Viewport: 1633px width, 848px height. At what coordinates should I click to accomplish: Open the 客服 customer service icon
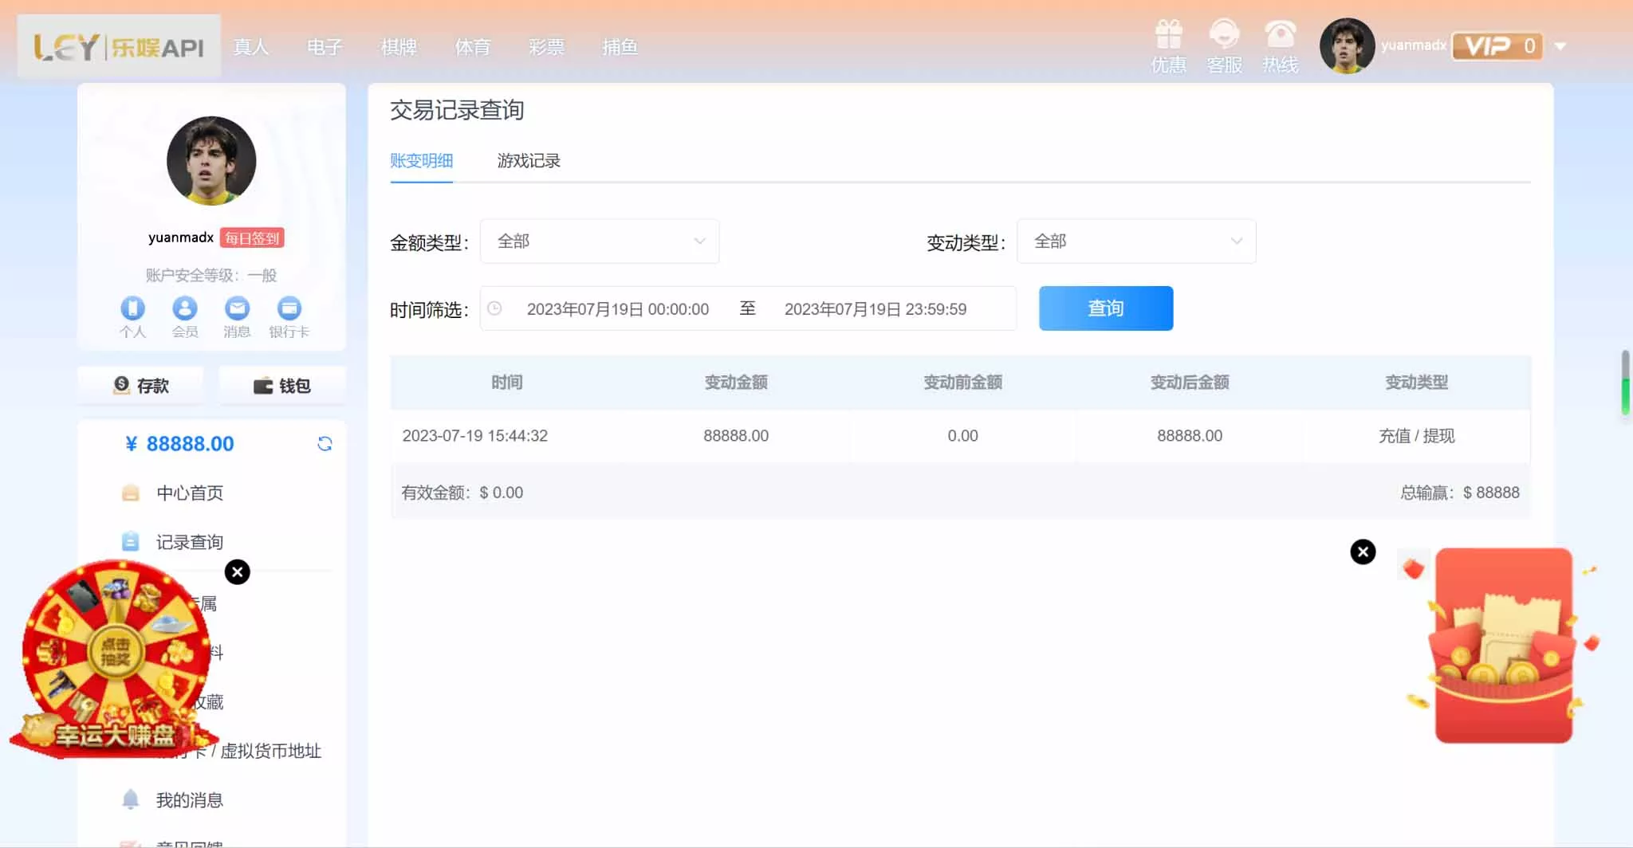pos(1223,36)
